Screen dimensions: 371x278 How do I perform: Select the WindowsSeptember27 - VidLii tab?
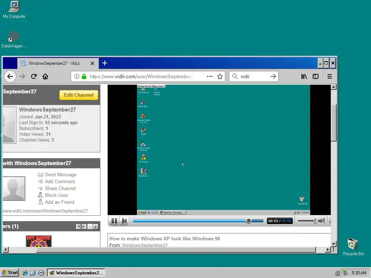click(x=58, y=63)
